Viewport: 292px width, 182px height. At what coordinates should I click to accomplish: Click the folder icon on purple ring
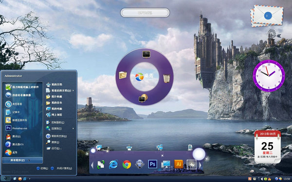(123, 75)
